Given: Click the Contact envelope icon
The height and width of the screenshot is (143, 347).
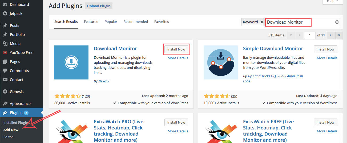Looking at the screenshot, I should (5, 80).
